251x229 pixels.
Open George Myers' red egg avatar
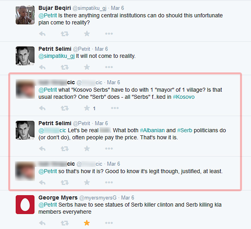pyautogui.click(x=25, y=204)
